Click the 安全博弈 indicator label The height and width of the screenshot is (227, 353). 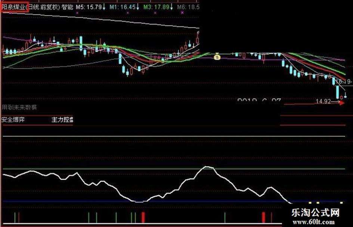coord(13,120)
